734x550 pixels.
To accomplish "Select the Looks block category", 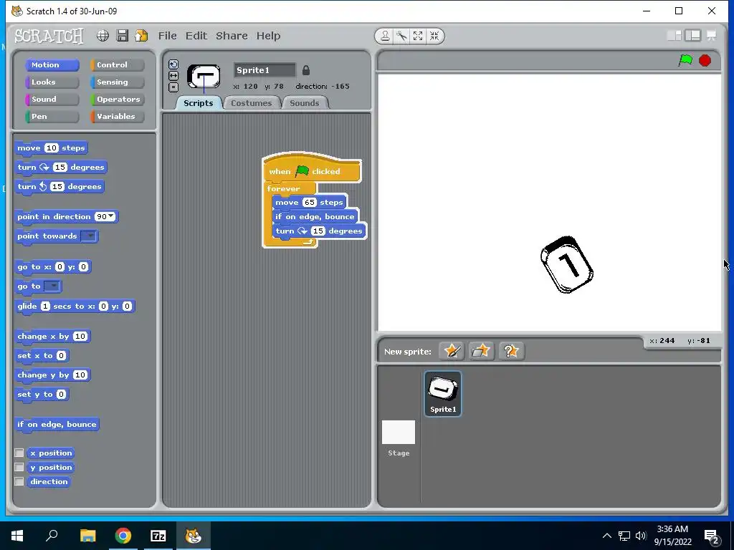I will pos(52,82).
